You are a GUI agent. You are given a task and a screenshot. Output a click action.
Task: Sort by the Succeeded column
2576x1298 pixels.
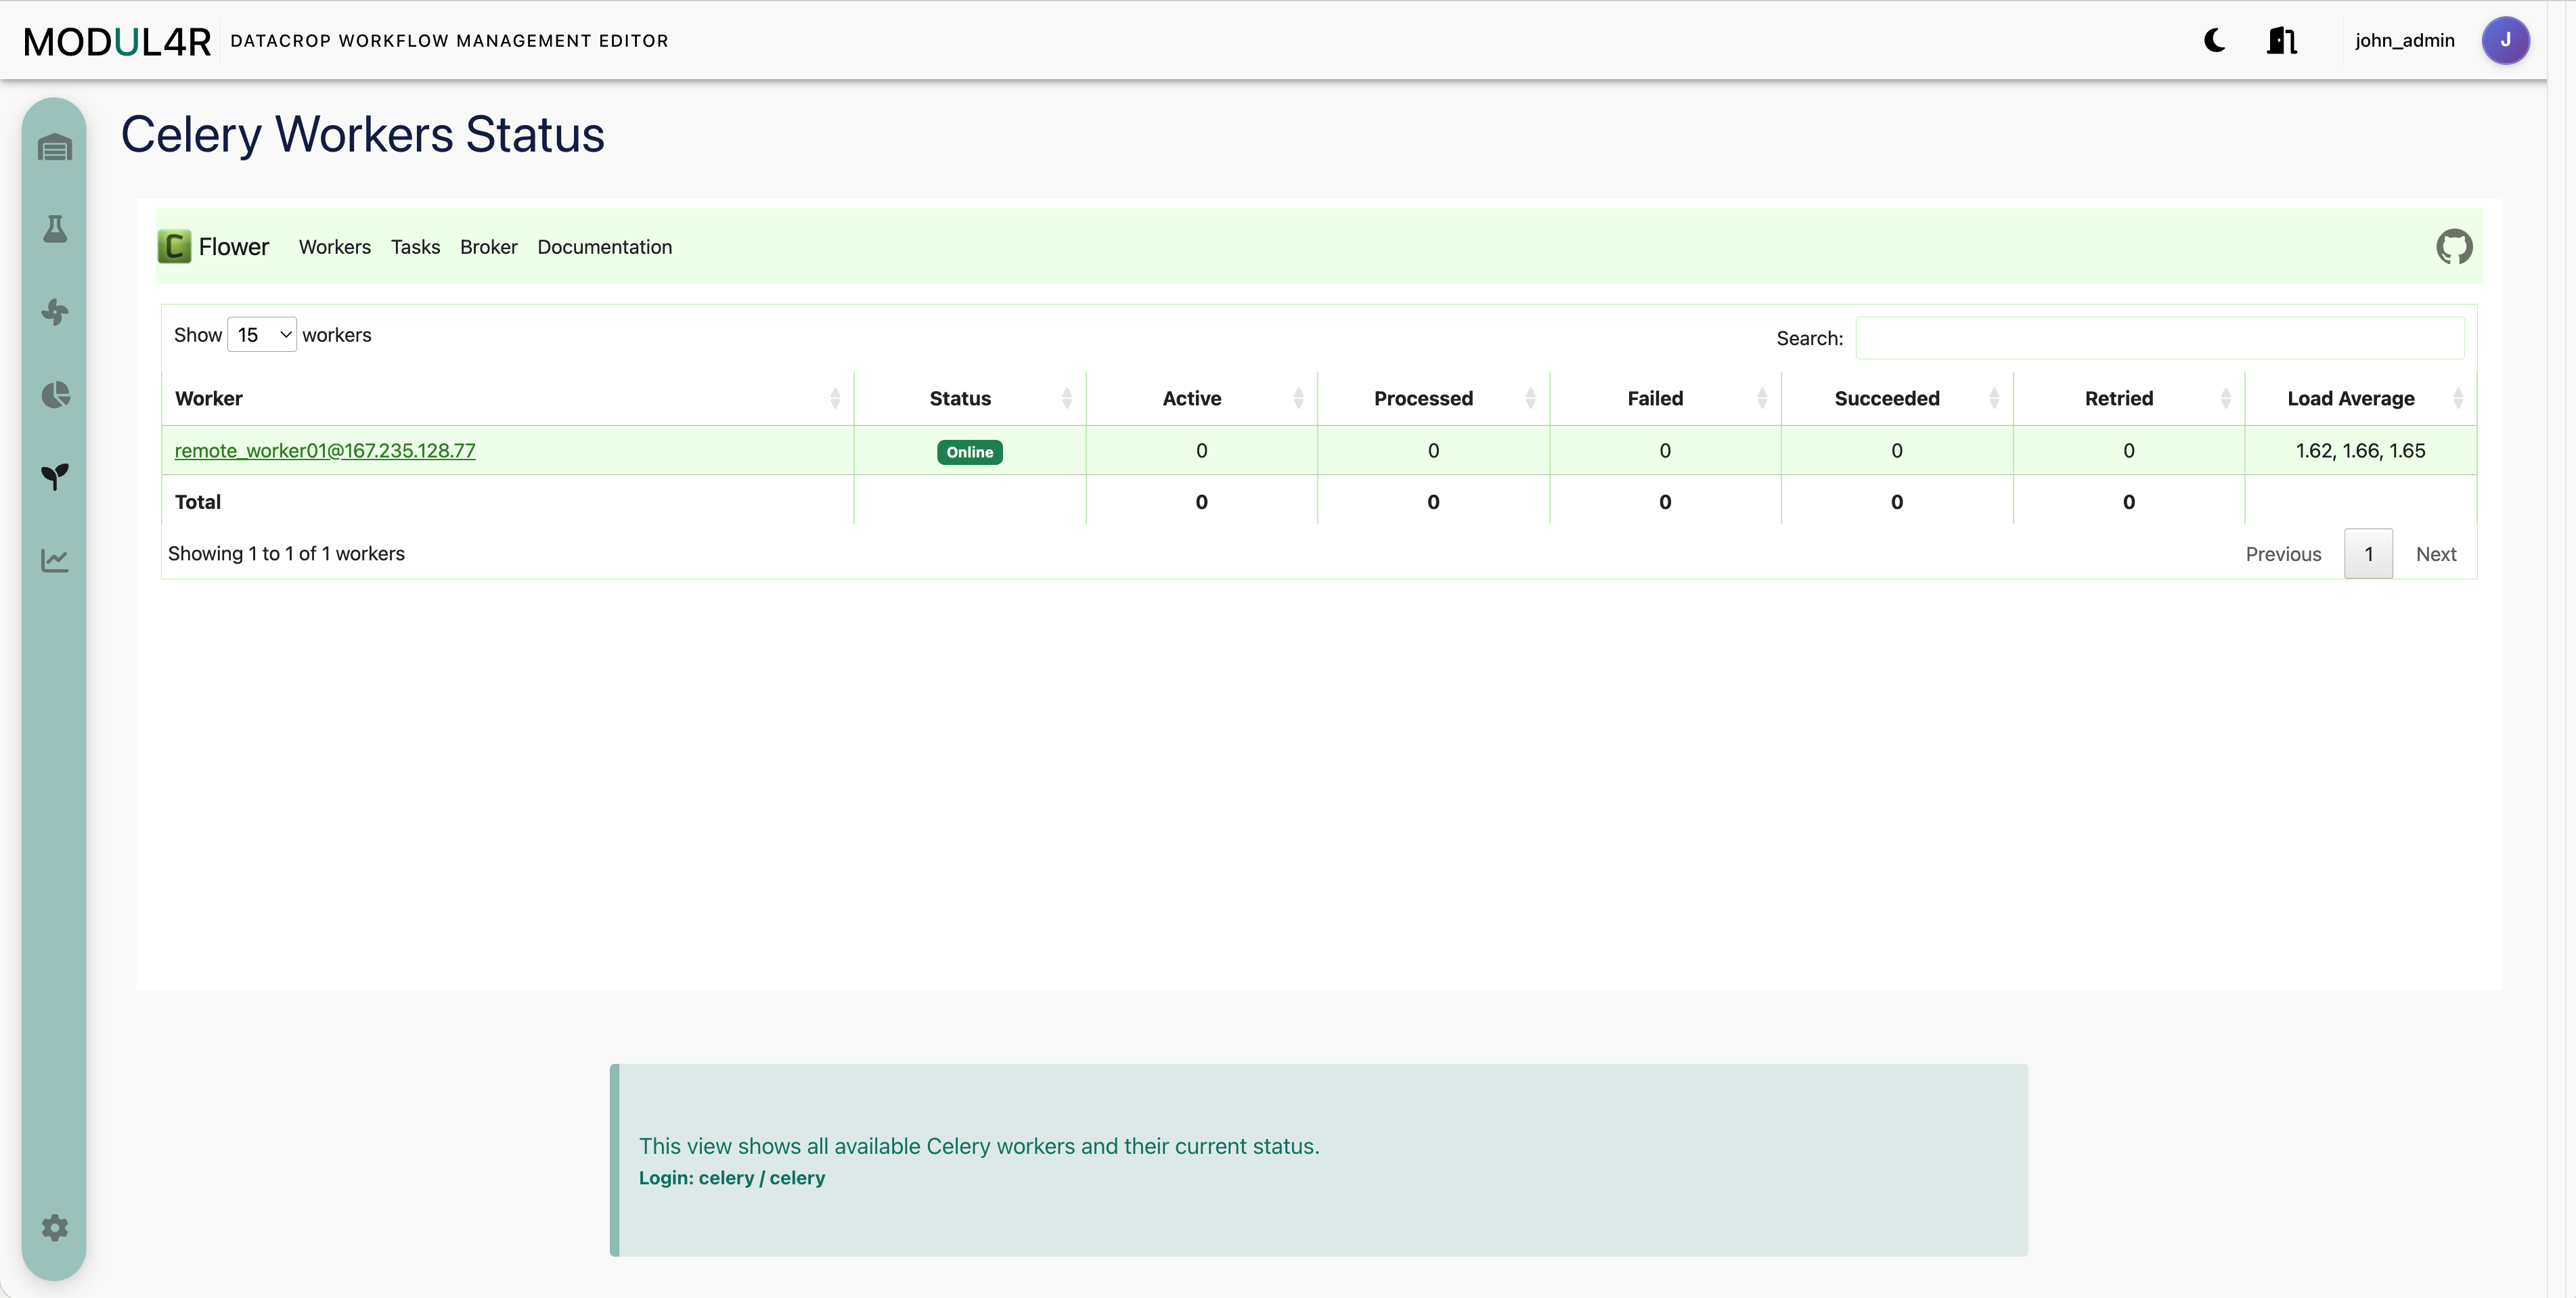click(1897, 398)
